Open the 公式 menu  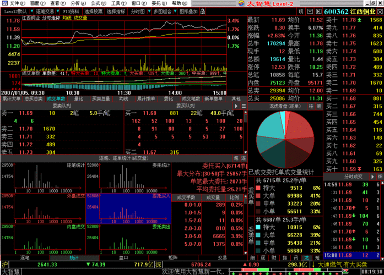pyautogui.click(x=99, y=3)
